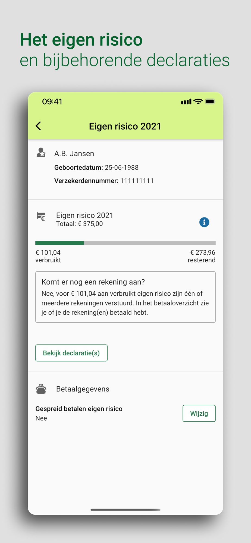Tap the wallet icon beside Betaalgegevens
This screenshot has height=543, width=251.
[x=41, y=389]
